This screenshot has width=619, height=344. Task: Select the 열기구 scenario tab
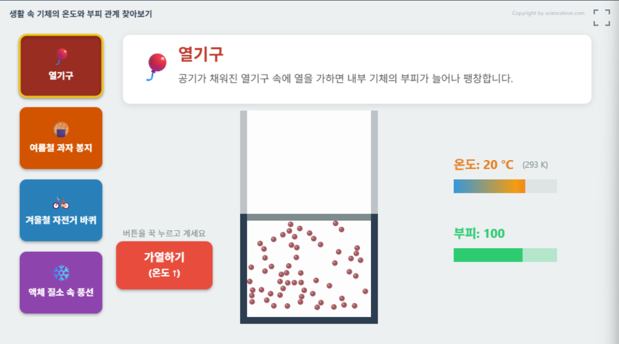tap(61, 66)
